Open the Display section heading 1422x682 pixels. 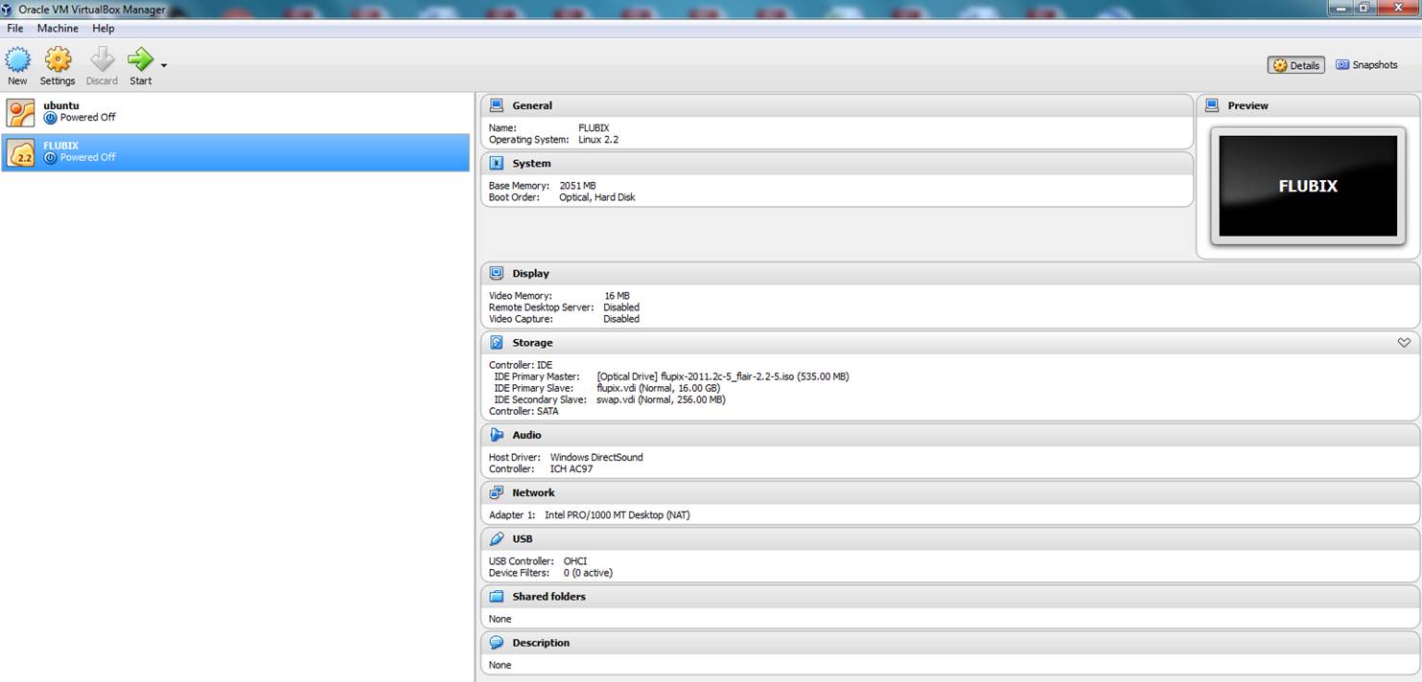[x=531, y=274]
